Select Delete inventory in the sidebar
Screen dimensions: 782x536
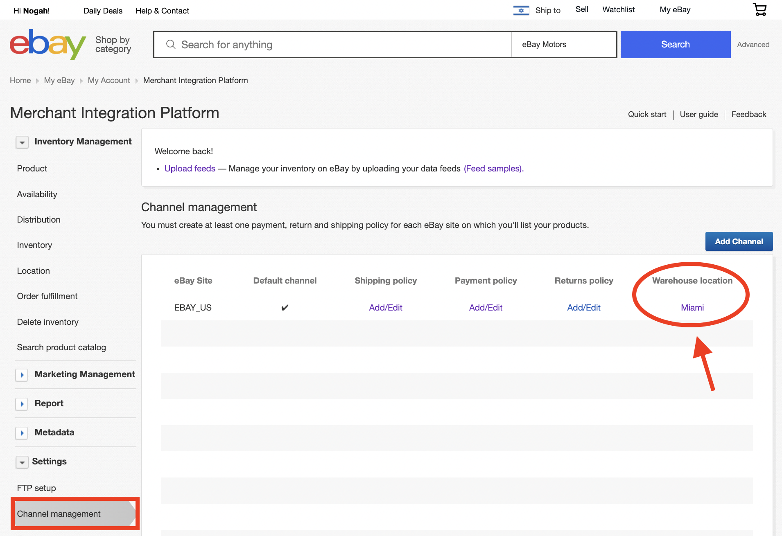pyautogui.click(x=47, y=322)
